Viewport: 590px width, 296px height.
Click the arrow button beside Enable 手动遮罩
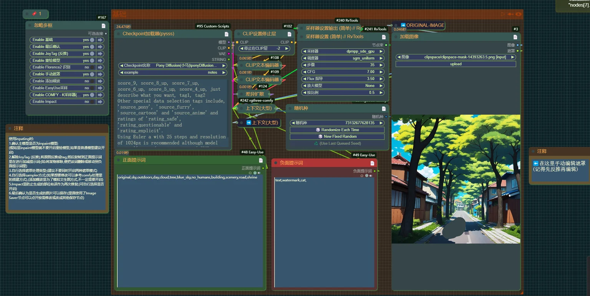[x=100, y=74]
